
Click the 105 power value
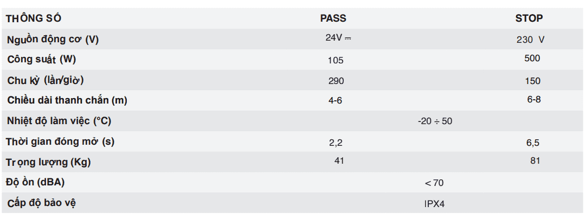point(336,60)
